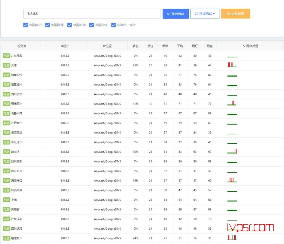
Task: Click the 电信 badge for 广东茂名
Action: tap(6, 56)
